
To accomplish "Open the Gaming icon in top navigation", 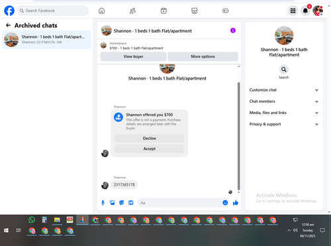I will tap(225, 11).
